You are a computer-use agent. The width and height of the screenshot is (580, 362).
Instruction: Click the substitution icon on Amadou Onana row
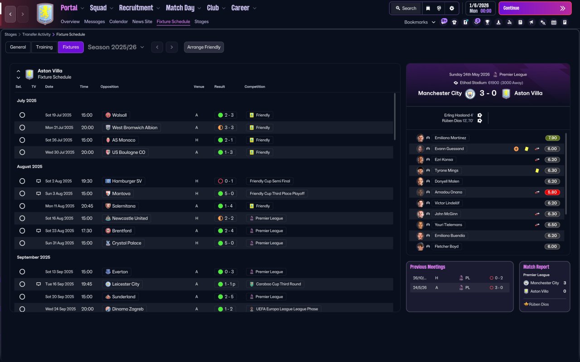coord(537,192)
